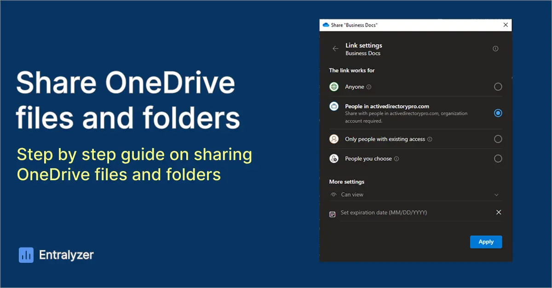Click the Entralyzer brand name
The height and width of the screenshot is (288, 552).
[66, 255]
